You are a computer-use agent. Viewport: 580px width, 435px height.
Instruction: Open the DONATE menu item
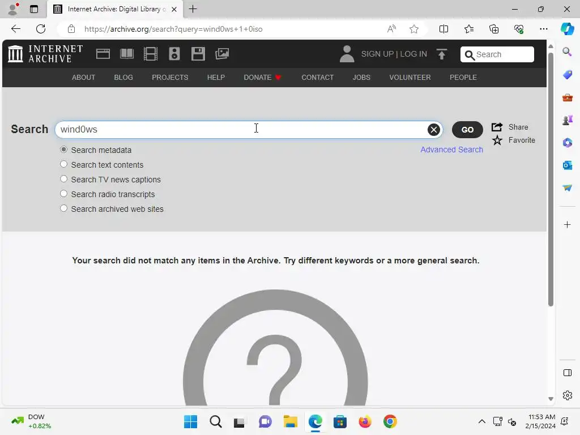263,77
